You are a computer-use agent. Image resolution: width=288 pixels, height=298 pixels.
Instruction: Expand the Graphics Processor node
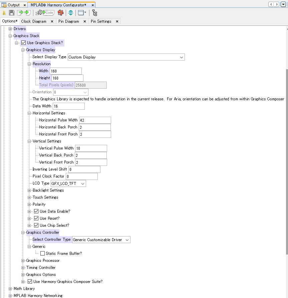click(x=23, y=261)
